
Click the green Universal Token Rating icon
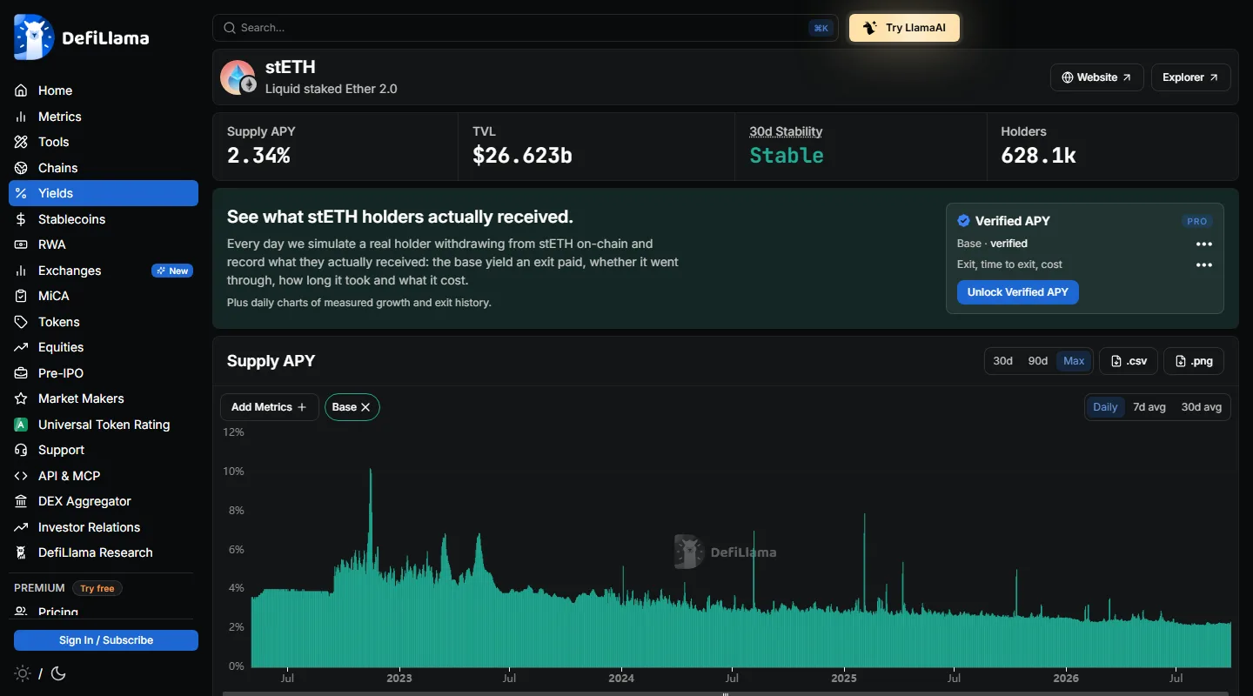click(21, 425)
